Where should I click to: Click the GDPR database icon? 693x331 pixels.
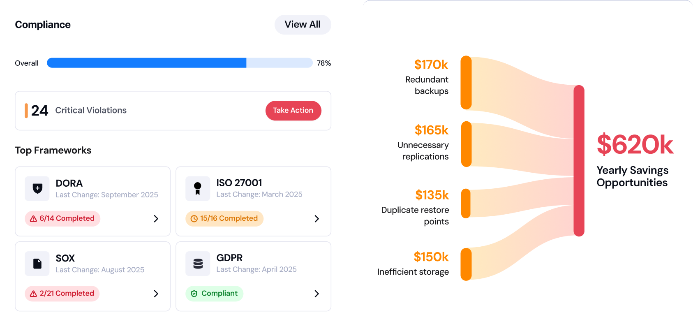tap(198, 263)
